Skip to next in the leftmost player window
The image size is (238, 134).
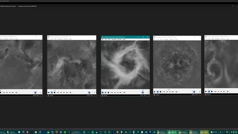[x=13, y=92]
